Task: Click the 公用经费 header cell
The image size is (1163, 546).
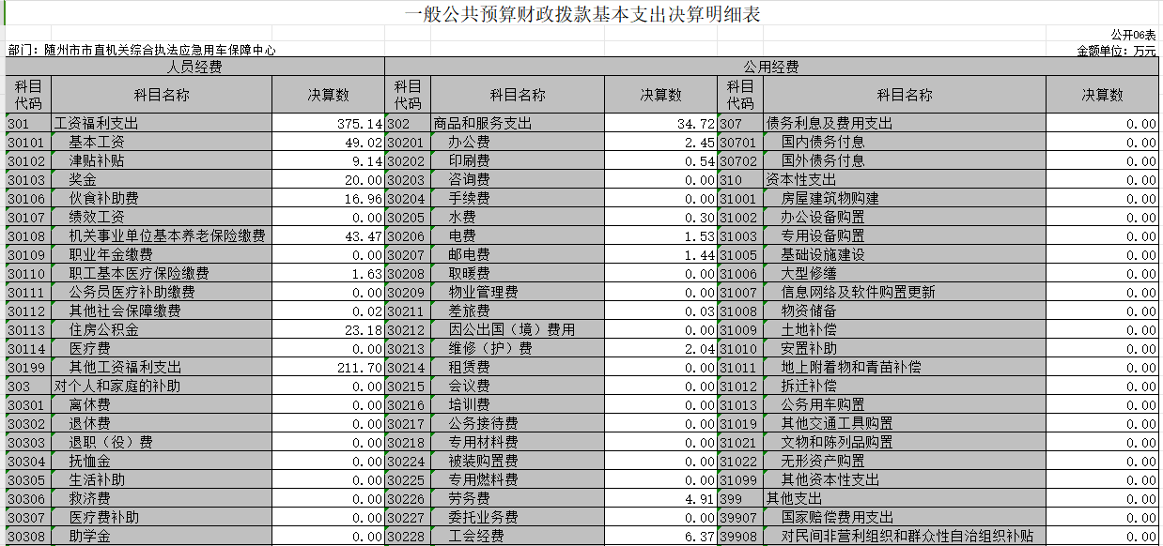Action: [x=771, y=67]
